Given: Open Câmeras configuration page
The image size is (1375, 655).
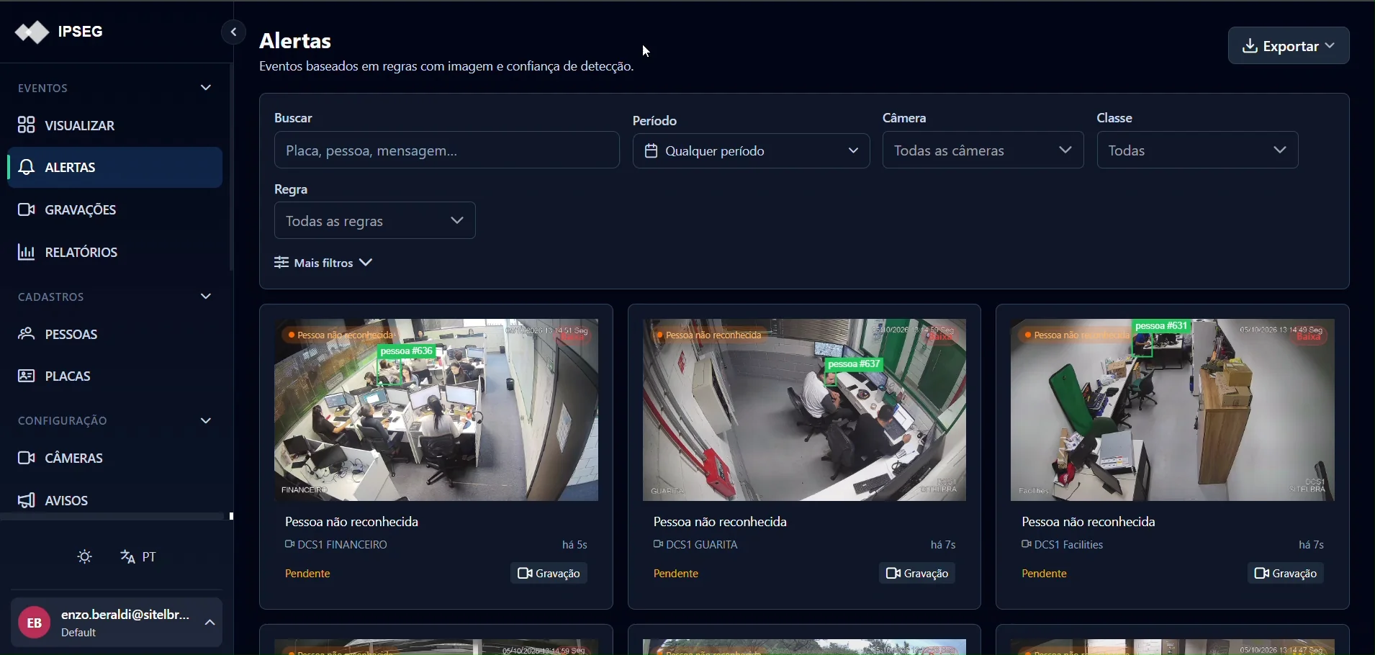Looking at the screenshot, I should click(x=114, y=458).
